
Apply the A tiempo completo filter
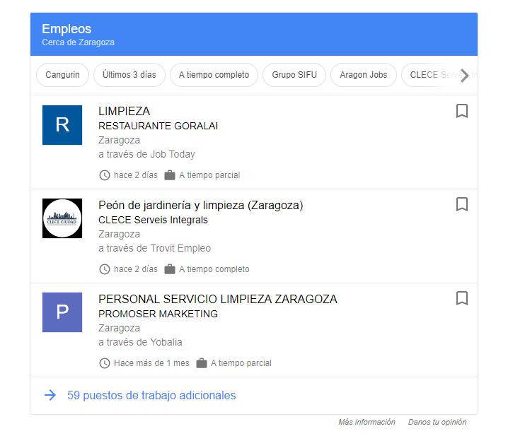point(214,75)
